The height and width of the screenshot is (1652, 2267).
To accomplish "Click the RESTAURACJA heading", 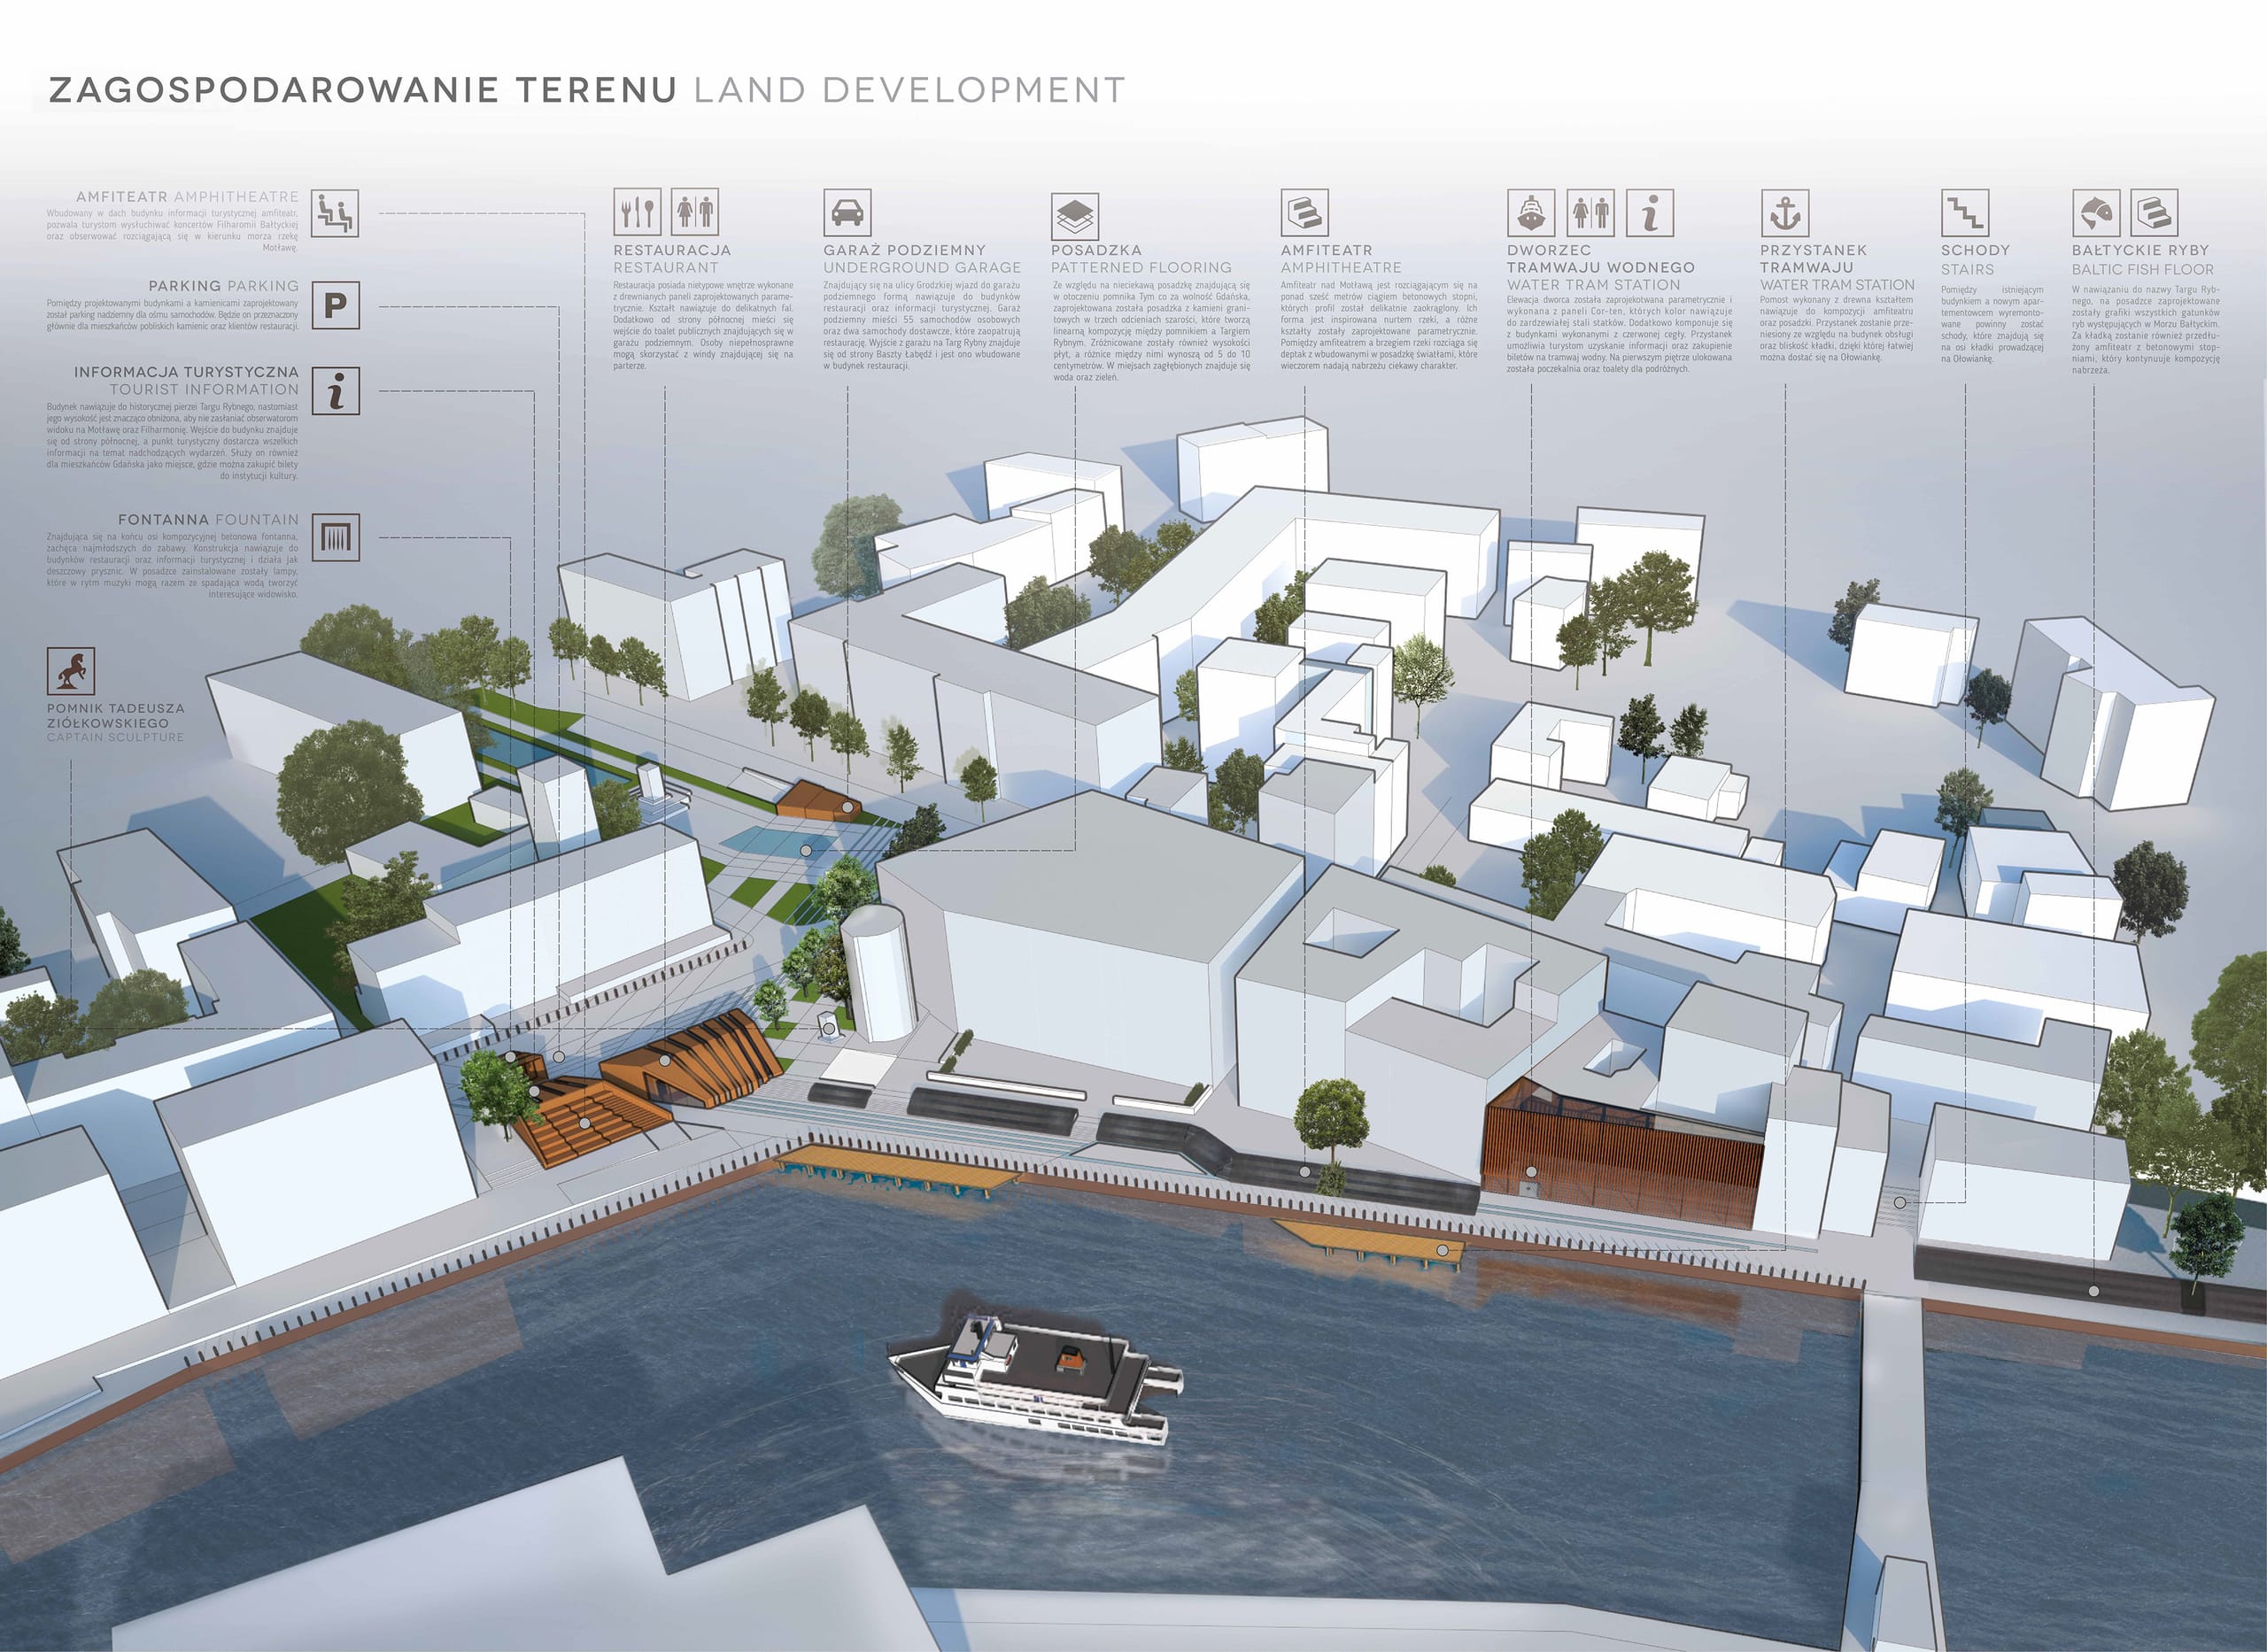I will 672,250.
